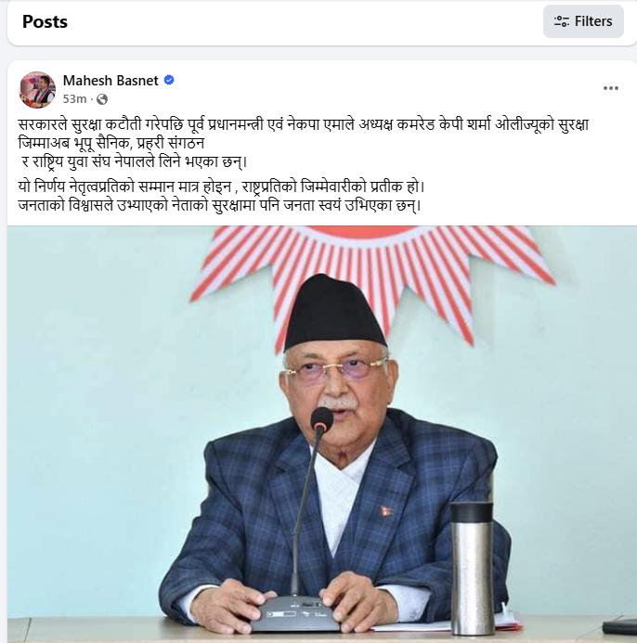The width and height of the screenshot is (637, 643).
Task: Click the last line beginning जनताको विश्वासले
Action: [219, 205]
